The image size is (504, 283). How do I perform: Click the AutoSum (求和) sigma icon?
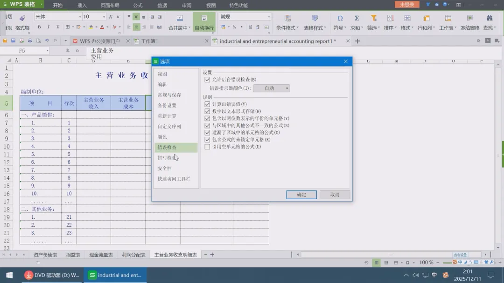[x=357, y=19]
